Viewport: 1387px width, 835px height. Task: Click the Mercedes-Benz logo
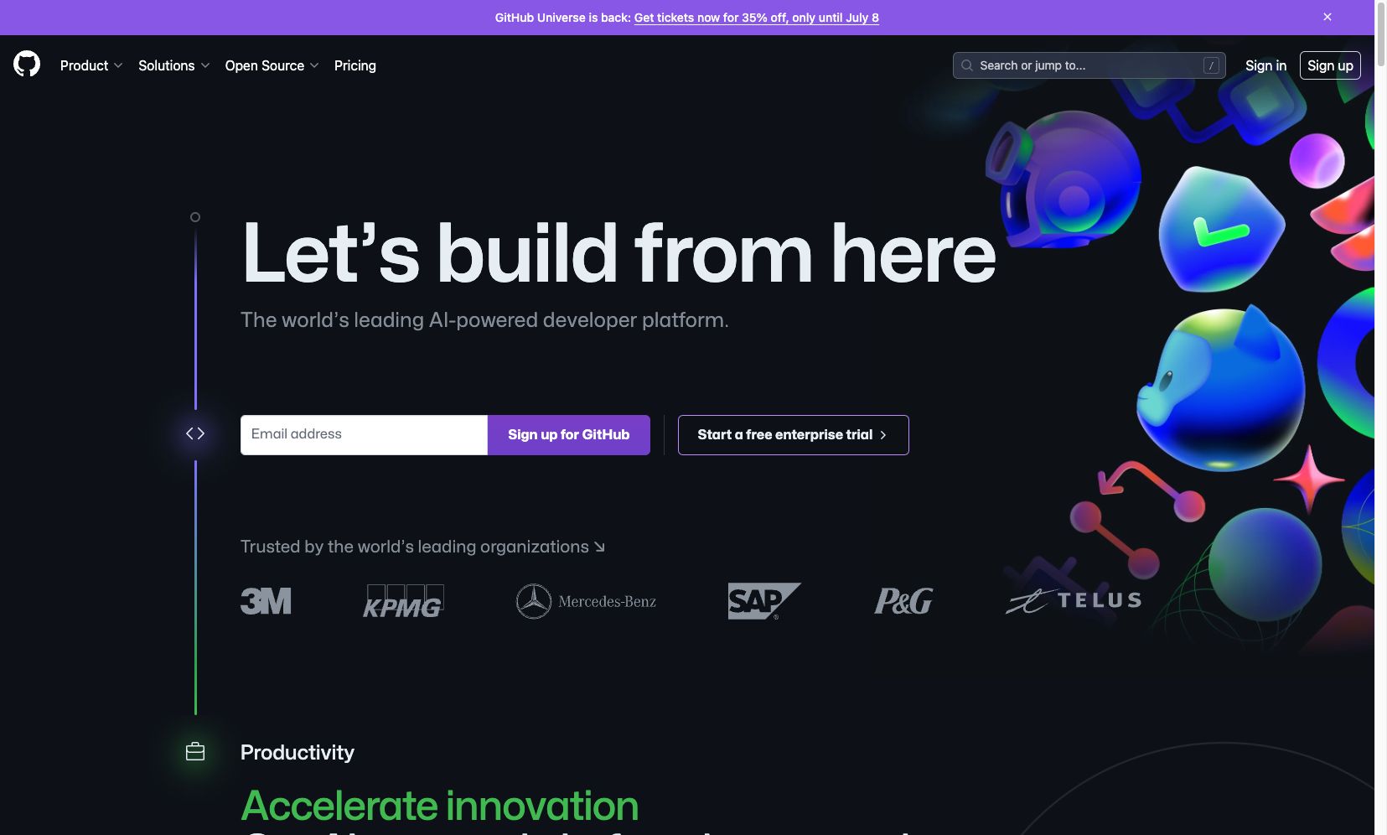586,601
